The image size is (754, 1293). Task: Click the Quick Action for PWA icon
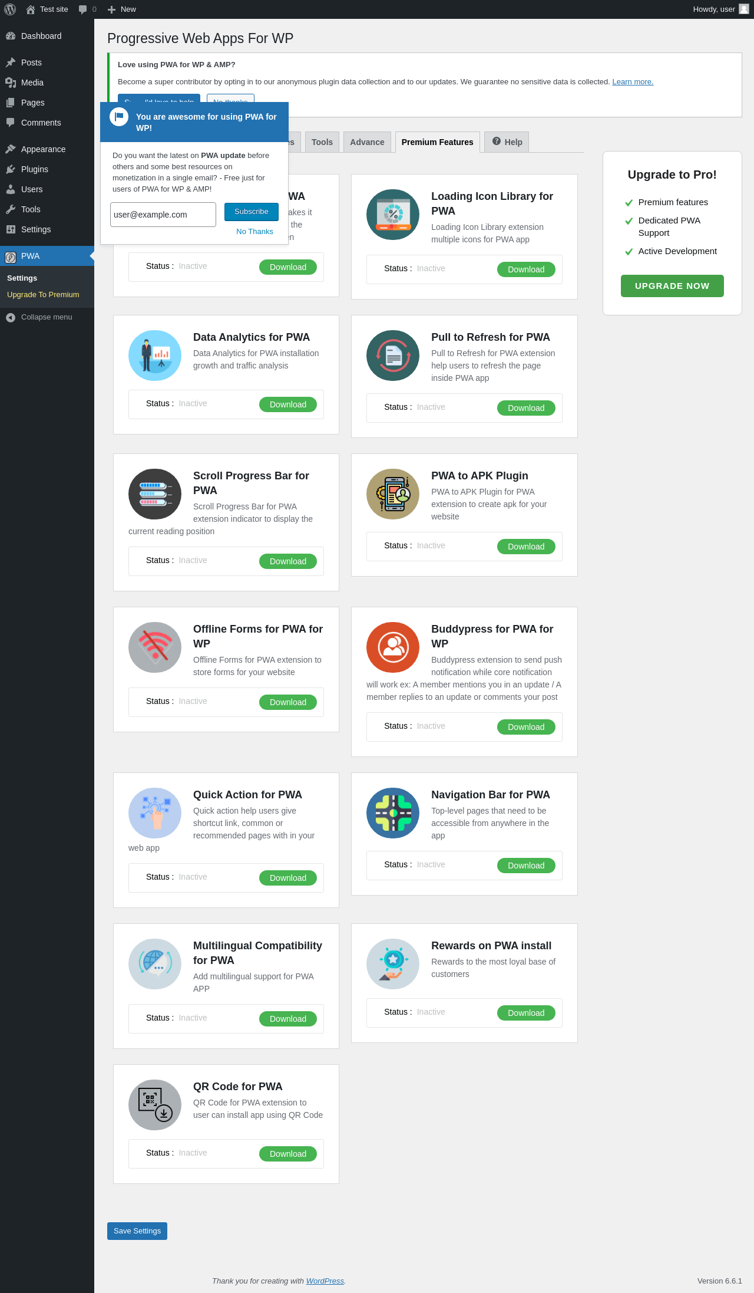point(155,813)
